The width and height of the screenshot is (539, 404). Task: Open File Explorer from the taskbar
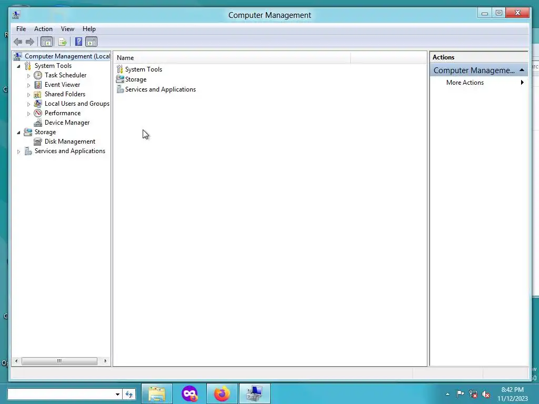click(157, 393)
